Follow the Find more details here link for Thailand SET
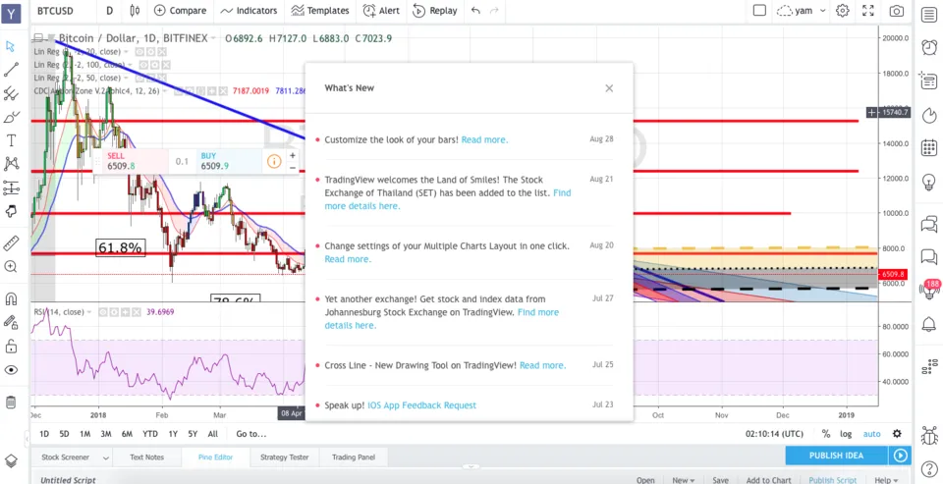The width and height of the screenshot is (943, 484). [448, 199]
